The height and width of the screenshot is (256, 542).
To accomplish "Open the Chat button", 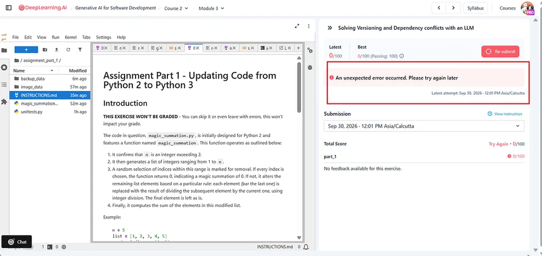I will coord(17,241).
